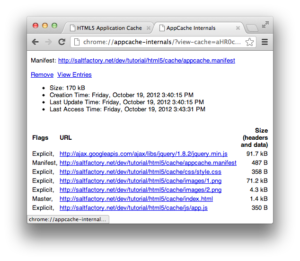This screenshot has width=300, height=261.
Task: Click the Last Access Time line
Action: point(127,109)
